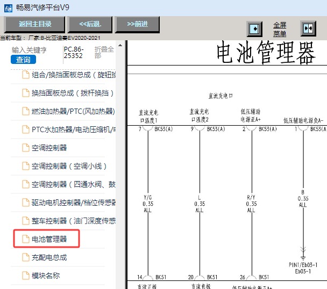The height and width of the screenshot is (289, 327).
Task: Click document icon beside 换挡面板总成（拨杆换挡）
Action: pos(26,93)
